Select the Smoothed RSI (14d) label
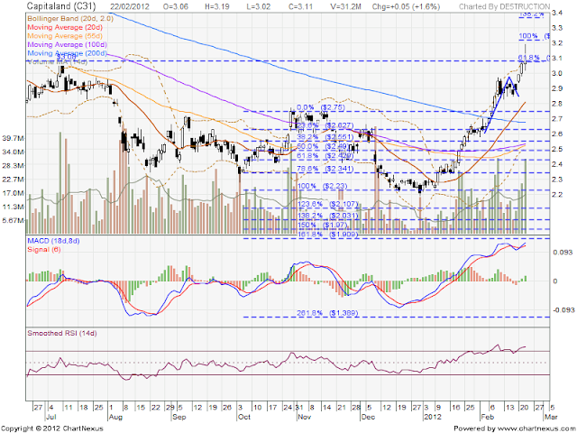The image size is (577, 433). click(x=62, y=333)
